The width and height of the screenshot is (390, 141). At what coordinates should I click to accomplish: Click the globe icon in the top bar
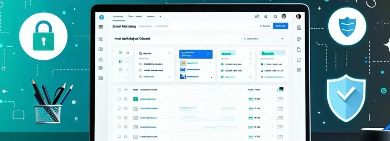[266, 17]
